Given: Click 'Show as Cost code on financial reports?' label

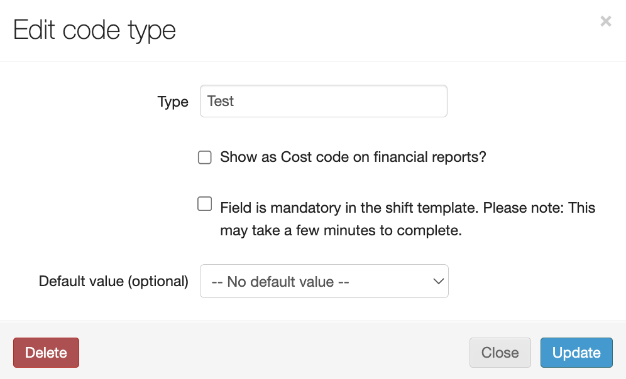Looking at the screenshot, I should pyautogui.click(x=353, y=157).
